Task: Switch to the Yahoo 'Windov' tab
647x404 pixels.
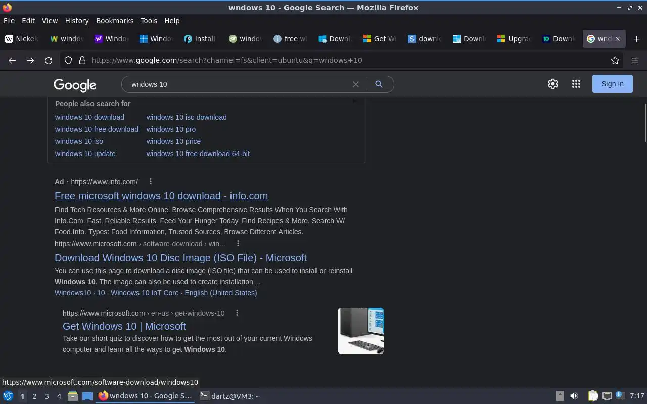Action: coord(112,39)
